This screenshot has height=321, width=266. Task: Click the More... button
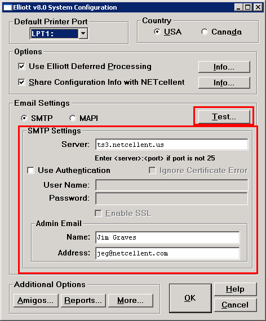[x=130, y=300]
